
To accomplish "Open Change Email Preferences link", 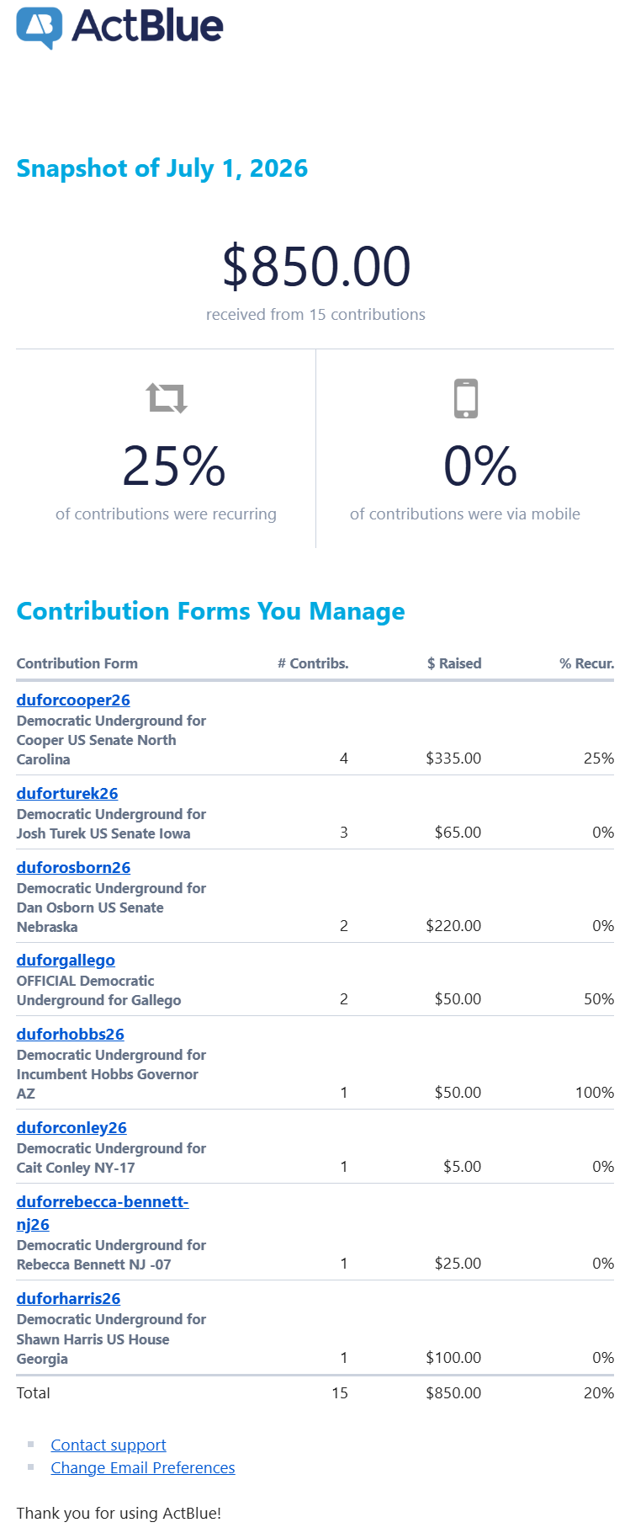I will click(143, 1467).
